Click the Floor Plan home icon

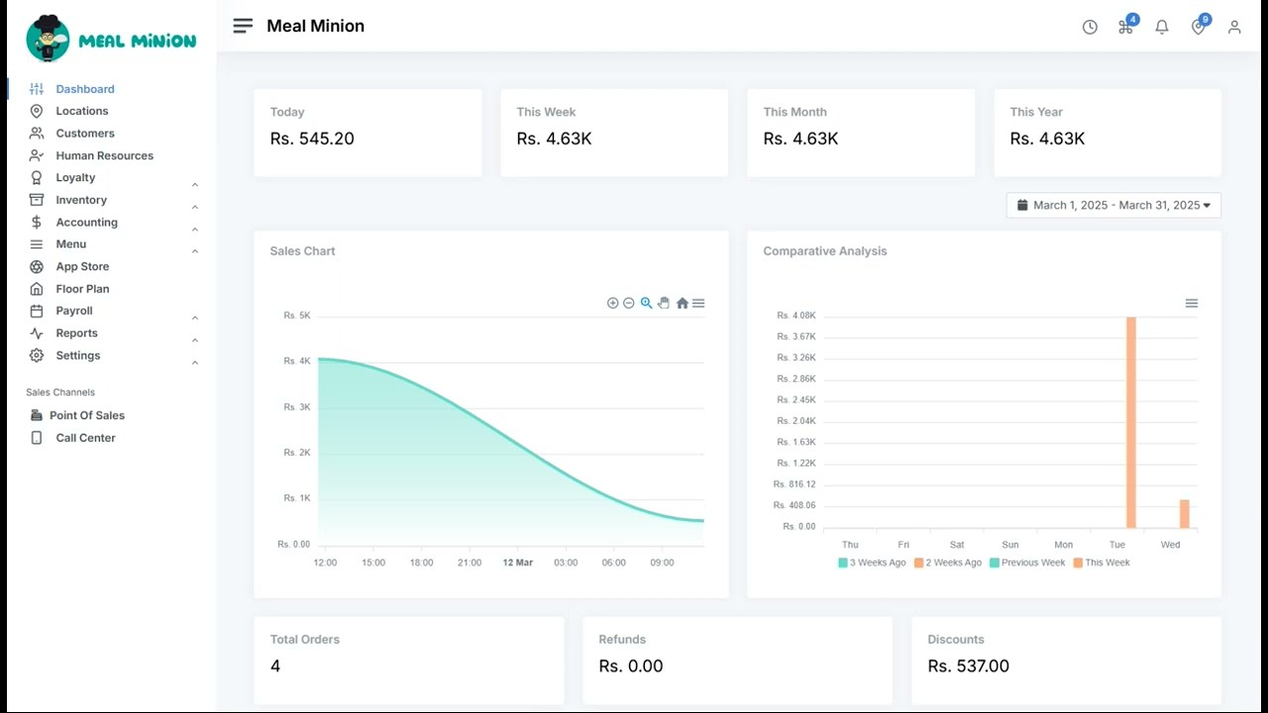37,288
